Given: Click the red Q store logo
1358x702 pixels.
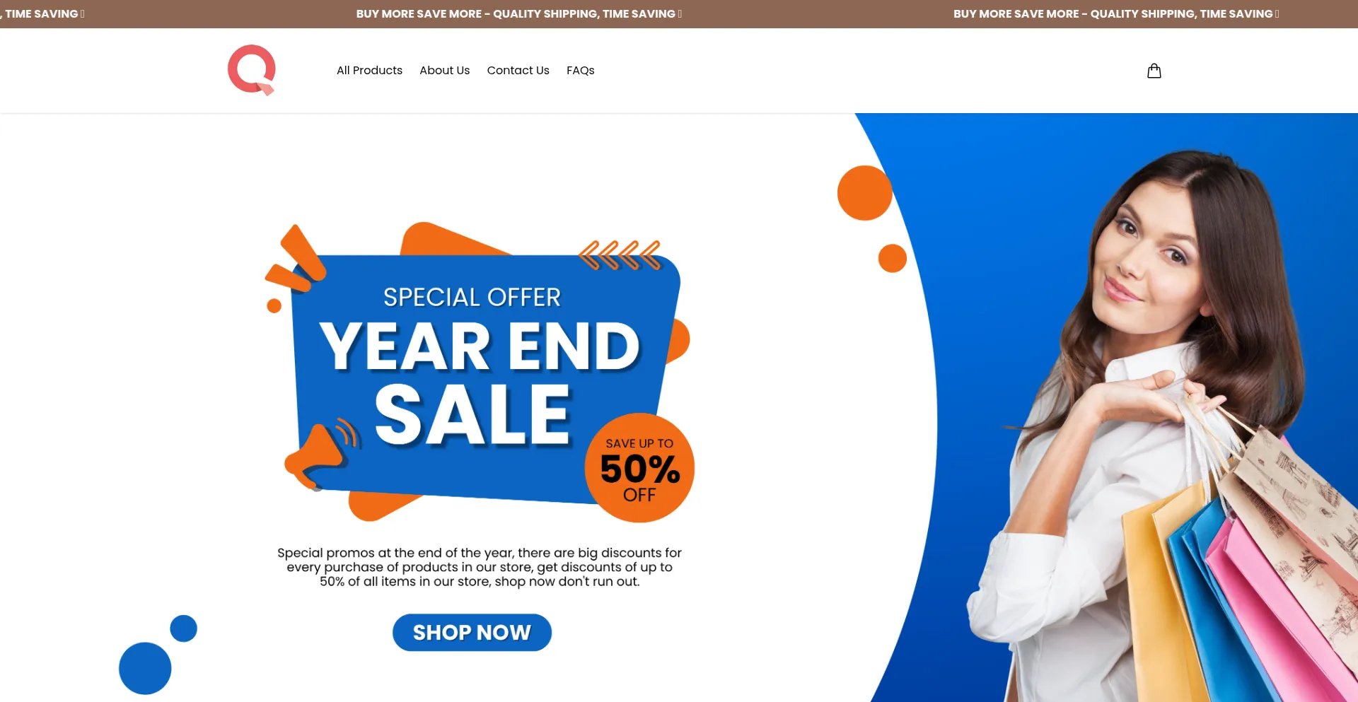Looking at the screenshot, I should click(252, 70).
